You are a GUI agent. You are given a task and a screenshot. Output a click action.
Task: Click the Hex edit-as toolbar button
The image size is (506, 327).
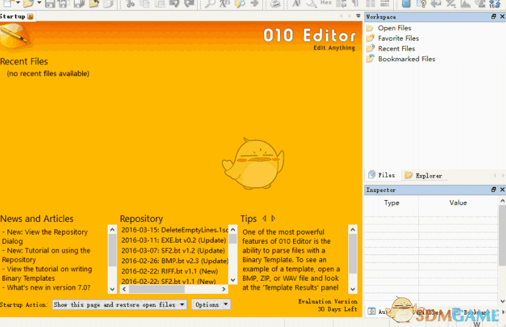(326, 3)
